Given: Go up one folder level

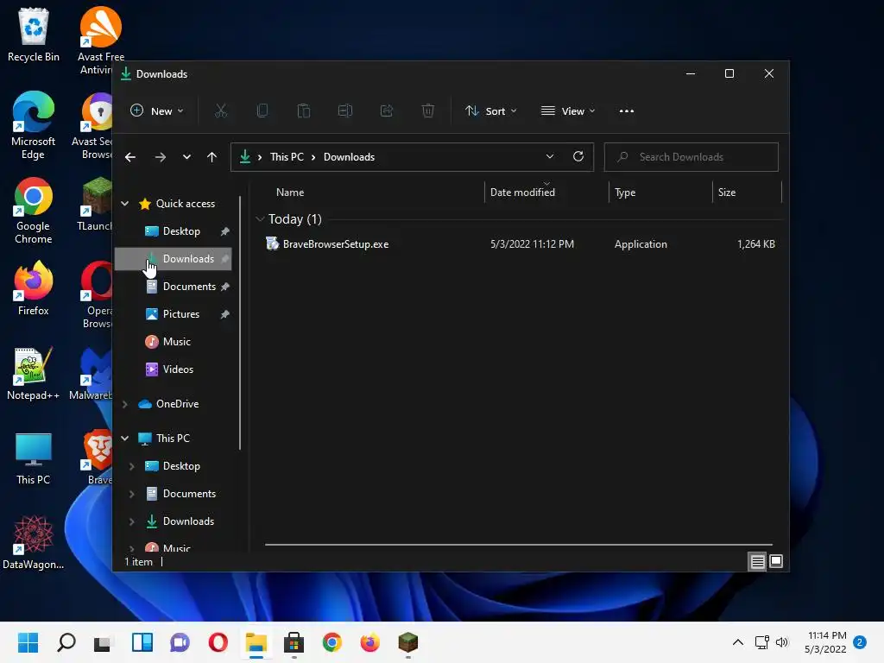Looking at the screenshot, I should (x=212, y=157).
